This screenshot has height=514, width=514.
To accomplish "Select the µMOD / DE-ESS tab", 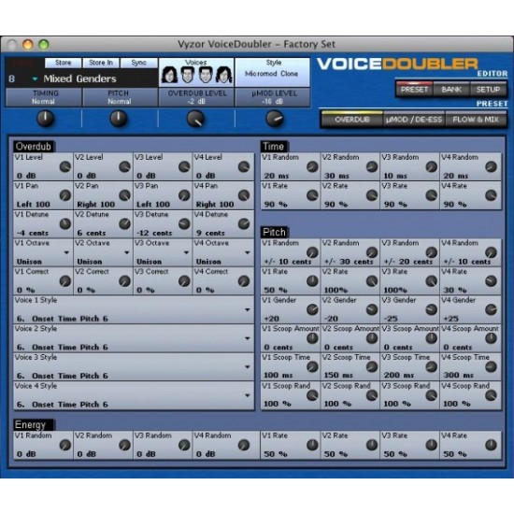I will click(x=414, y=120).
